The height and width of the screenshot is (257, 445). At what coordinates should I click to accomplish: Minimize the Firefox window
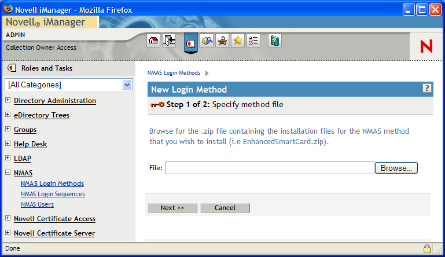(x=409, y=10)
